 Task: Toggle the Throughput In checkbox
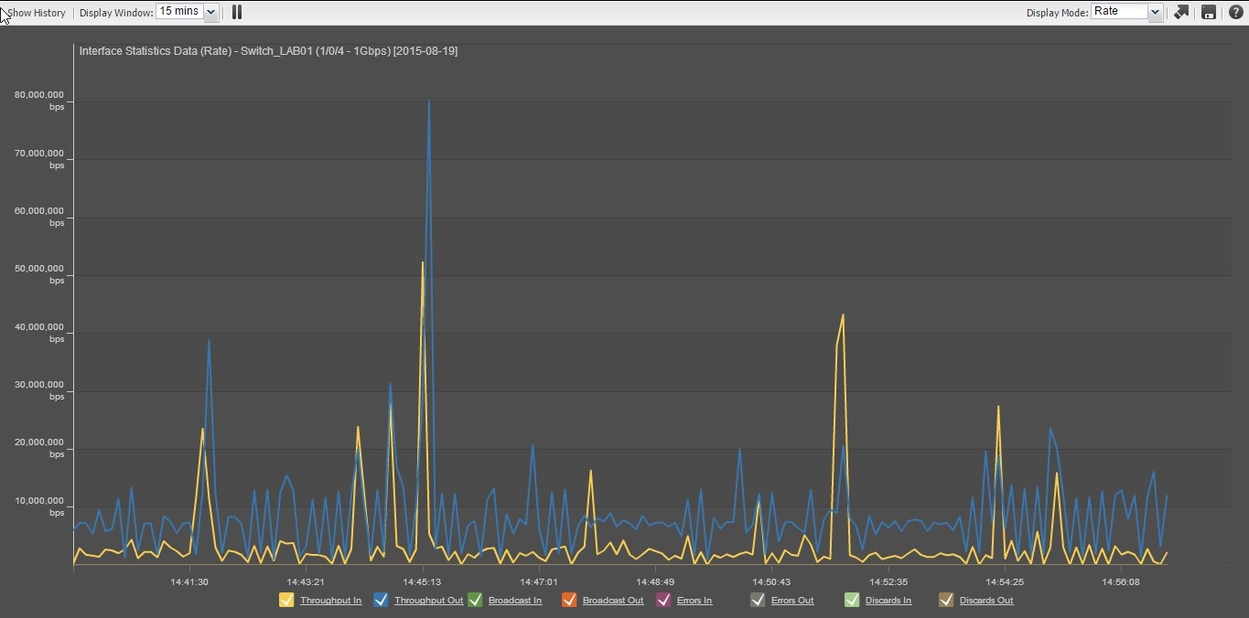(x=286, y=601)
